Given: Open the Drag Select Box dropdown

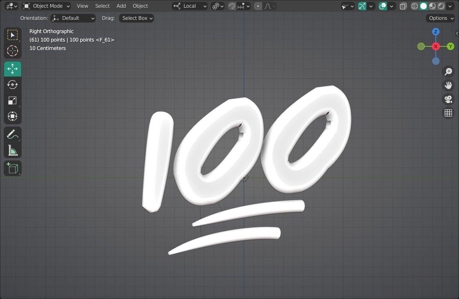Looking at the screenshot, I should pos(136,18).
